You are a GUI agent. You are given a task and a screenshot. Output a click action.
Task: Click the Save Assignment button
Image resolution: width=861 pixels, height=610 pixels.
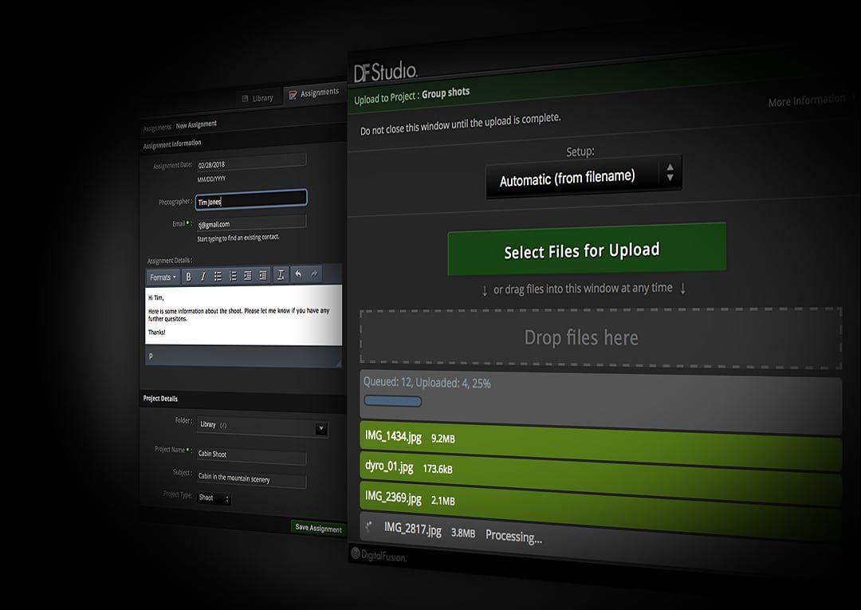[x=317, y=528]
